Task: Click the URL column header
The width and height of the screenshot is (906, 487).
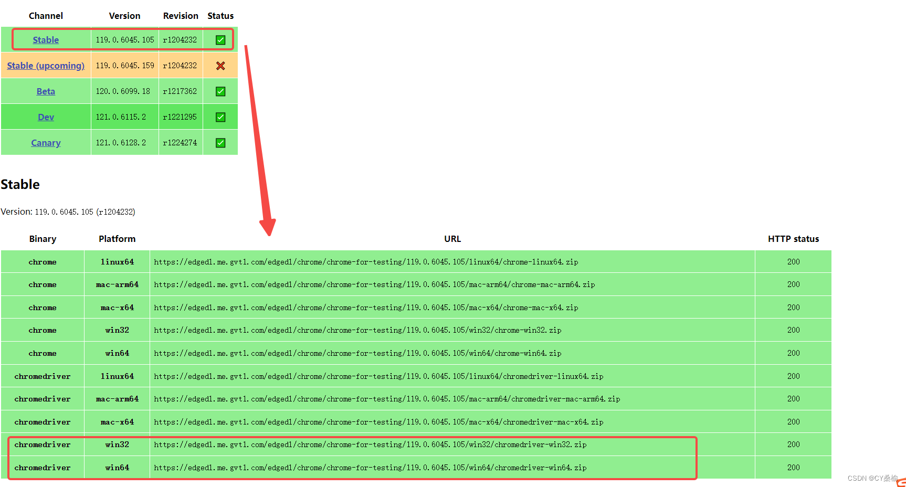Action: [x=452, y=239]
